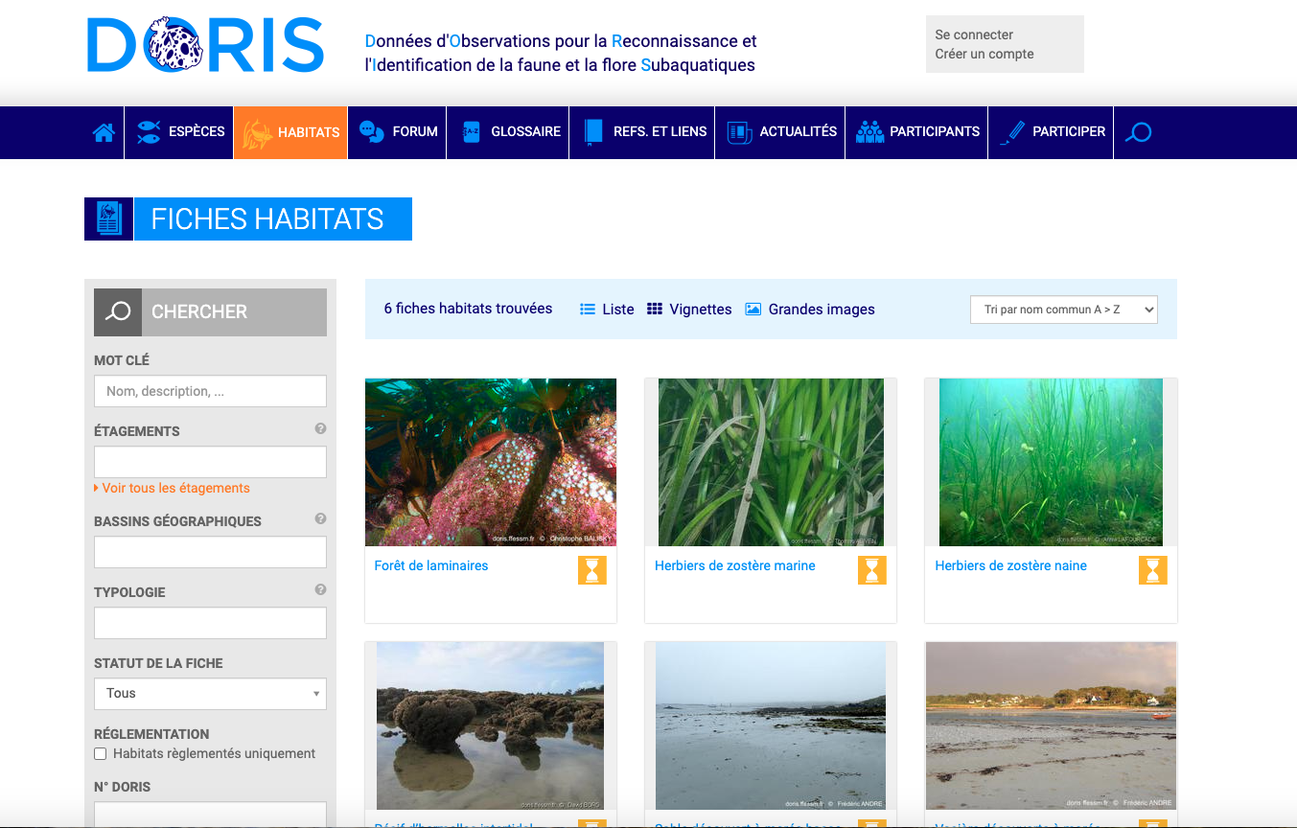Click the Bassins géographiques input field

click(210, 552)
